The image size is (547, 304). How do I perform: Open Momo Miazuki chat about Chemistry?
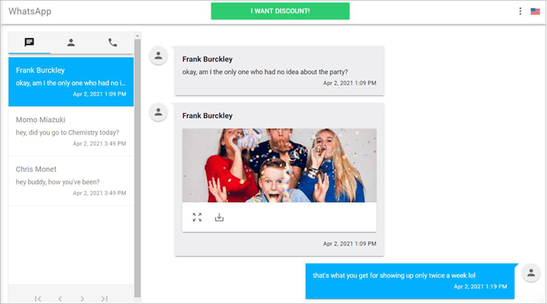click(71, 132)
